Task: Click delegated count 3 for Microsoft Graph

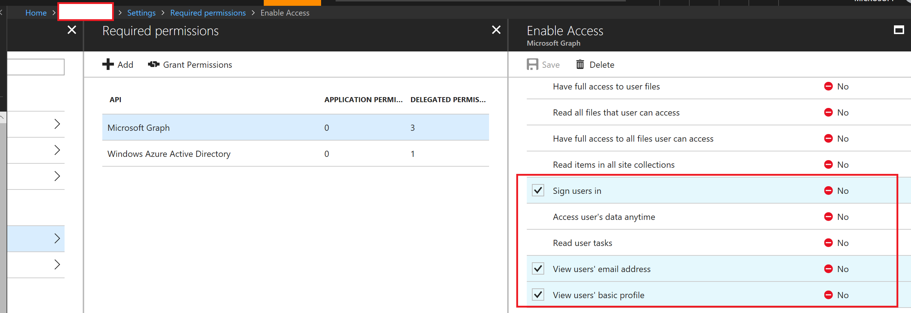Action: [413, 128]
